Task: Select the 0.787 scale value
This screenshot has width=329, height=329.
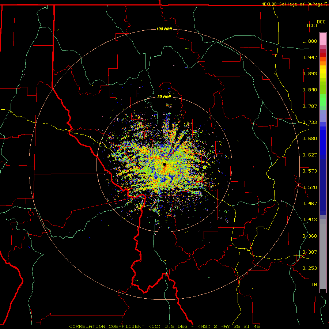Action: (310, 106)
